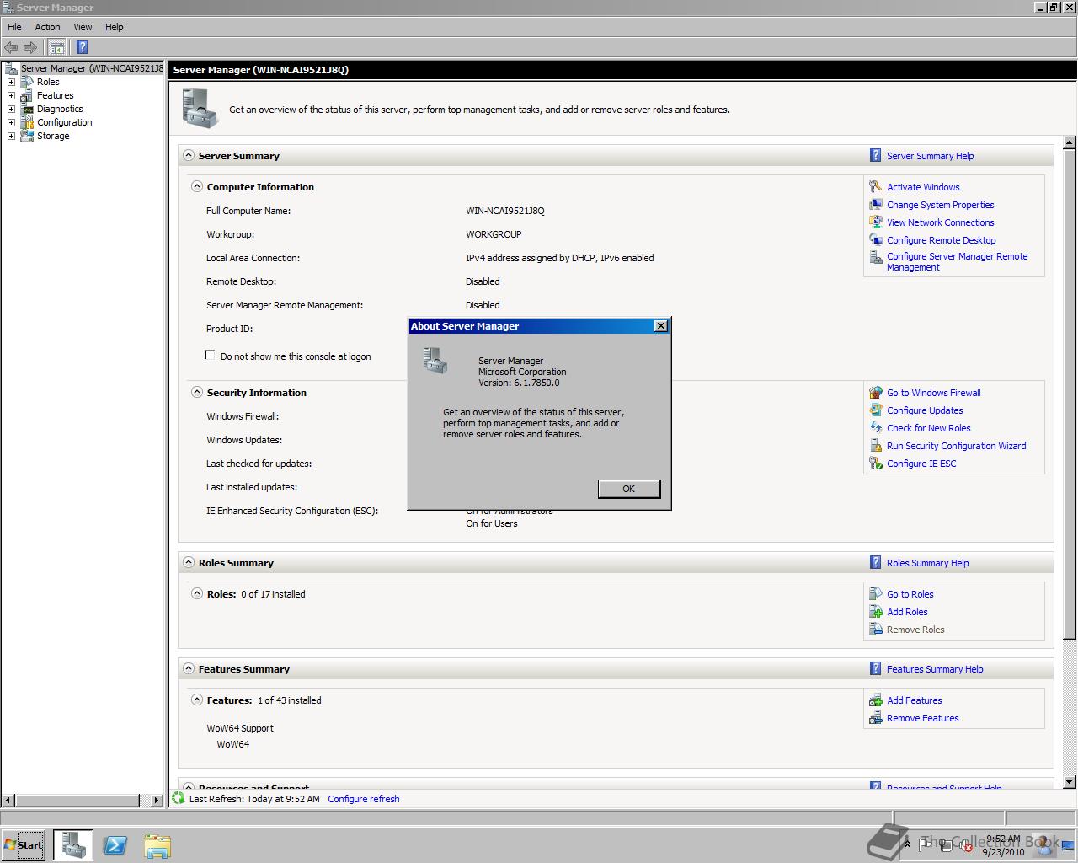Click computer name value WIN-NCAI9521J8Q
Viewport: 1078px width, 863px height.
(505, 211)
